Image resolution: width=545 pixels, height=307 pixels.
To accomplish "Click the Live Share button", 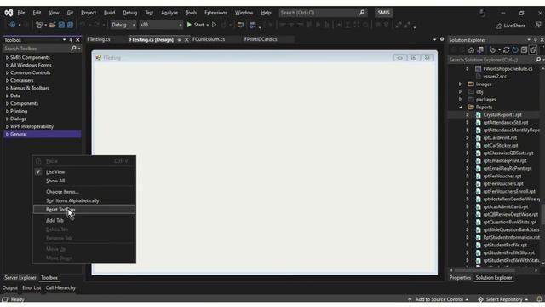I will [510, 26].
